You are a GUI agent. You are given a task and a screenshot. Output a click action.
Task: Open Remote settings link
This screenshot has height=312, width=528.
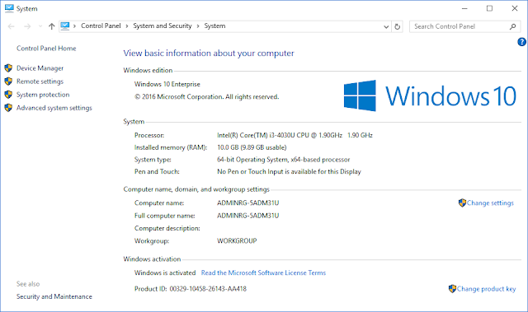coord(40,81)
